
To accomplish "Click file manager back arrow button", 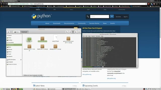I will point(8,32).
